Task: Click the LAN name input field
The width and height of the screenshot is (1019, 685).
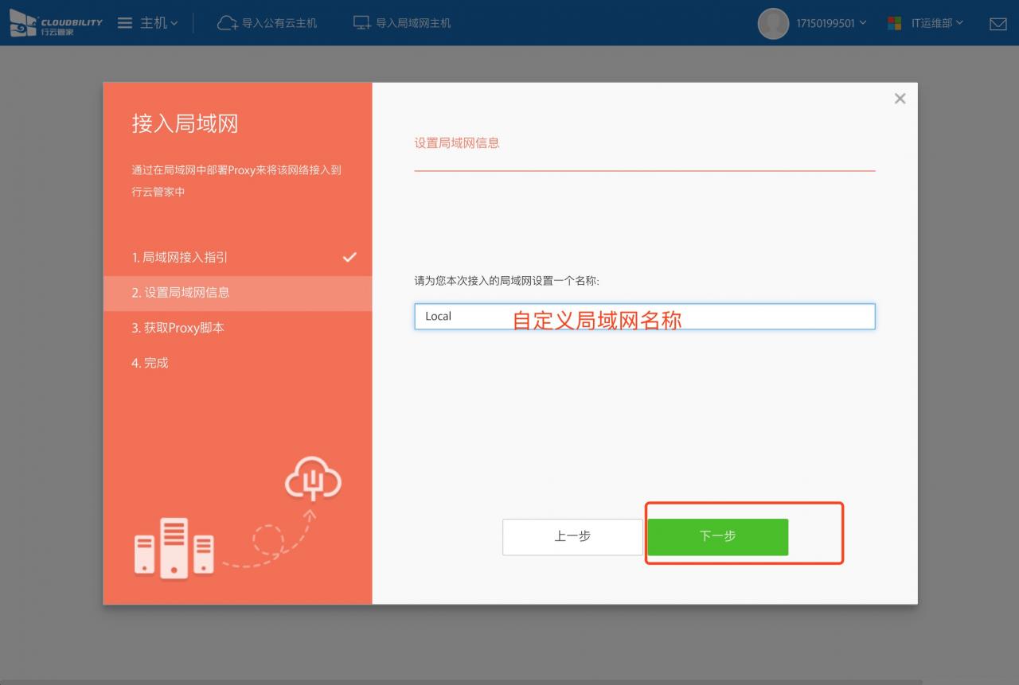Action: tap(643, 316)
